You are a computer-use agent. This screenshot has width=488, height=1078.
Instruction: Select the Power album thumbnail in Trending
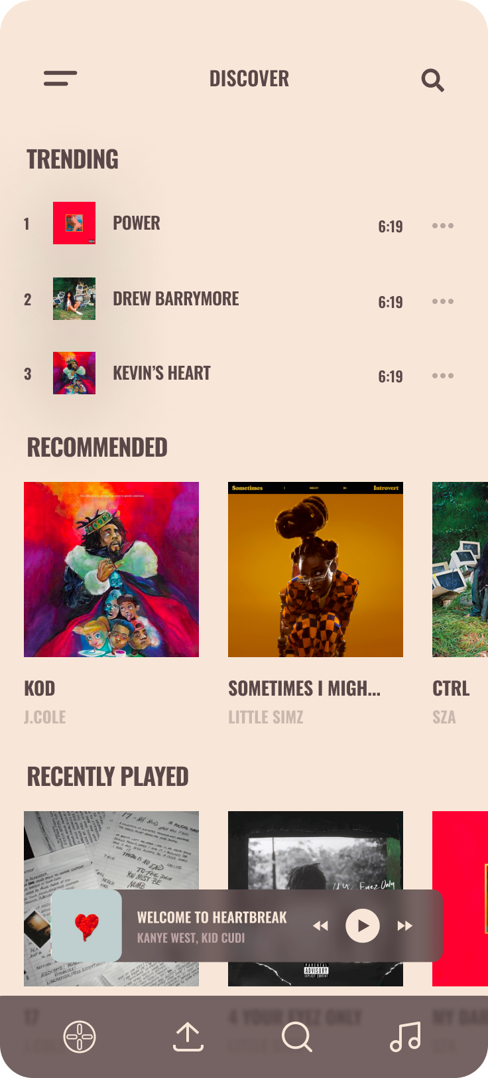point(74,223)
